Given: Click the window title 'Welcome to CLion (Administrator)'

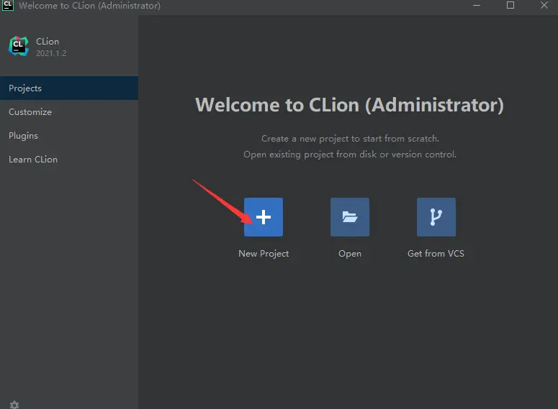Looking at the screenshot, I should [90, 6].
